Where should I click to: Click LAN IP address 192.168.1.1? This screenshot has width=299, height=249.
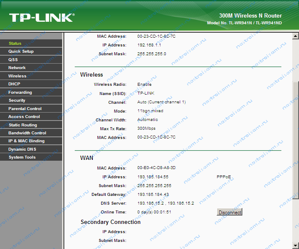(149, 45)
